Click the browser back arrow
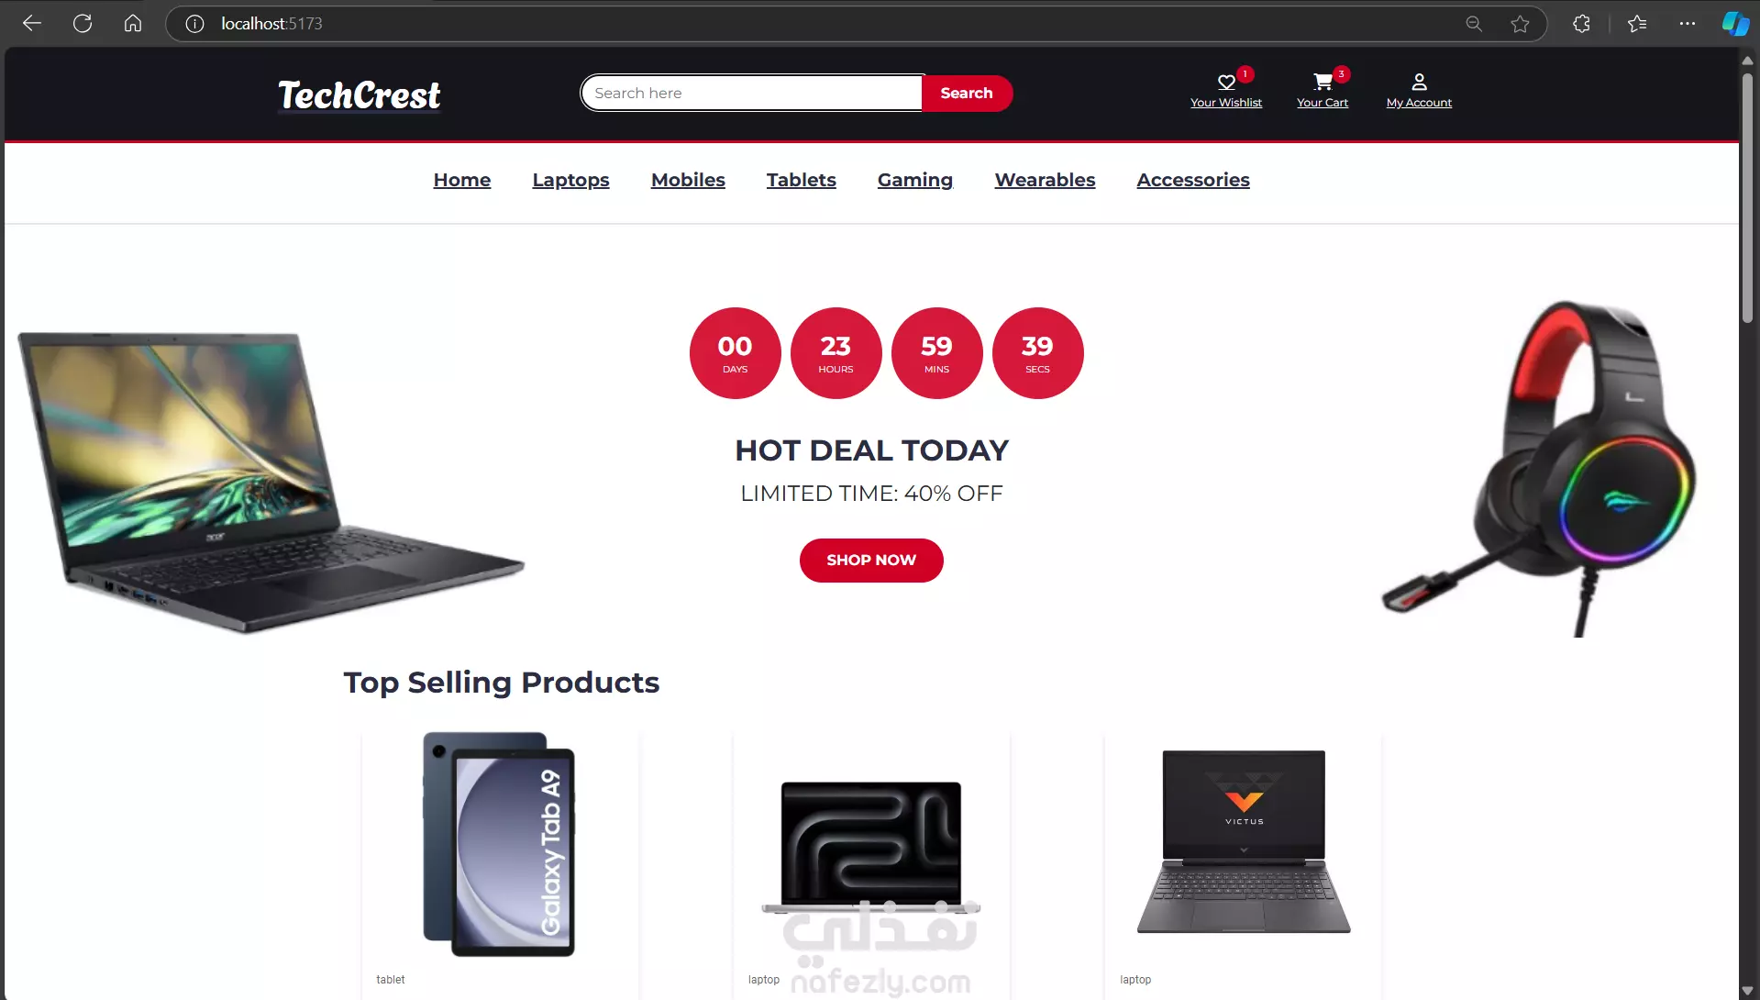The width and height of the screenshot is (1760, 1000). 32,24
